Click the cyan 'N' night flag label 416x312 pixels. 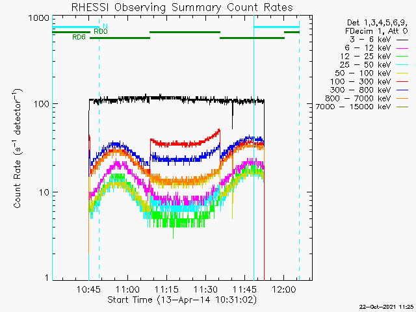tap(105, 26)
